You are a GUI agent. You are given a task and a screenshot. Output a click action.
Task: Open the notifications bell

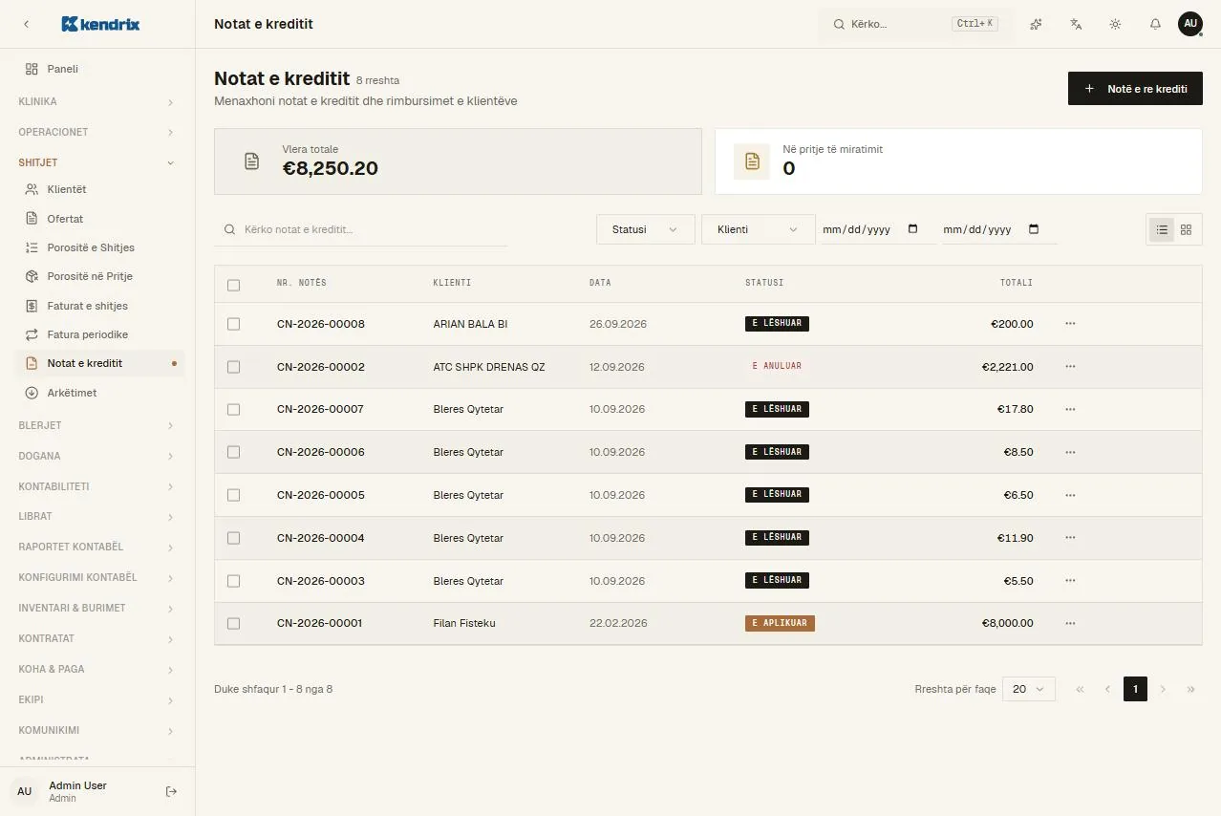1155,24
